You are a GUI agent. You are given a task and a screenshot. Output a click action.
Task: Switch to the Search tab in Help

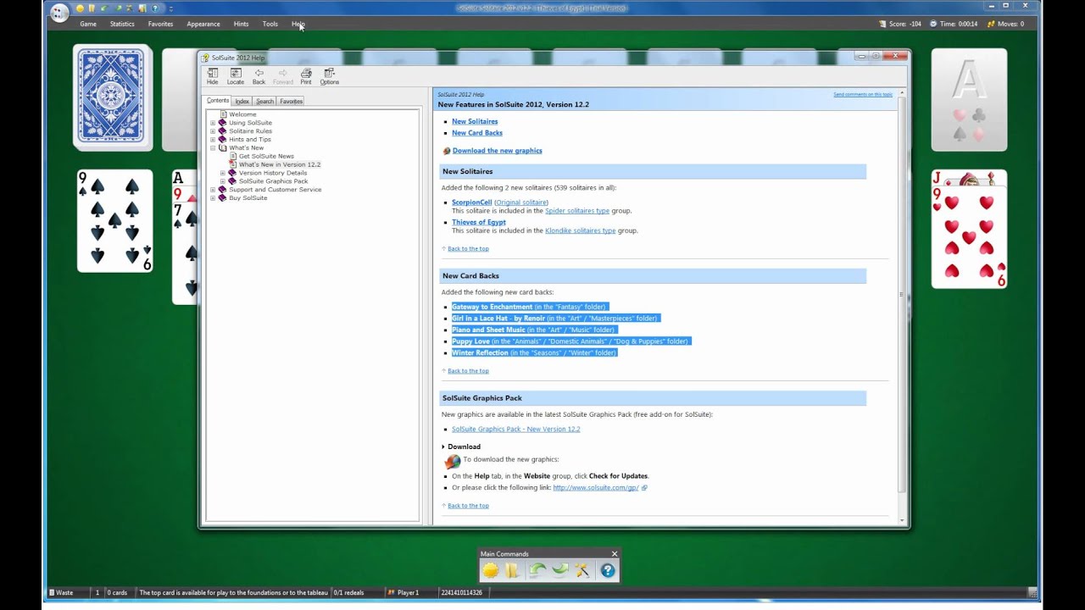pos(265,102)
